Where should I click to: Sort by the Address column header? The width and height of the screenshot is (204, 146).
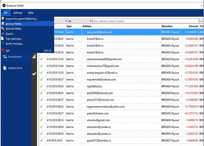point(87,26)
